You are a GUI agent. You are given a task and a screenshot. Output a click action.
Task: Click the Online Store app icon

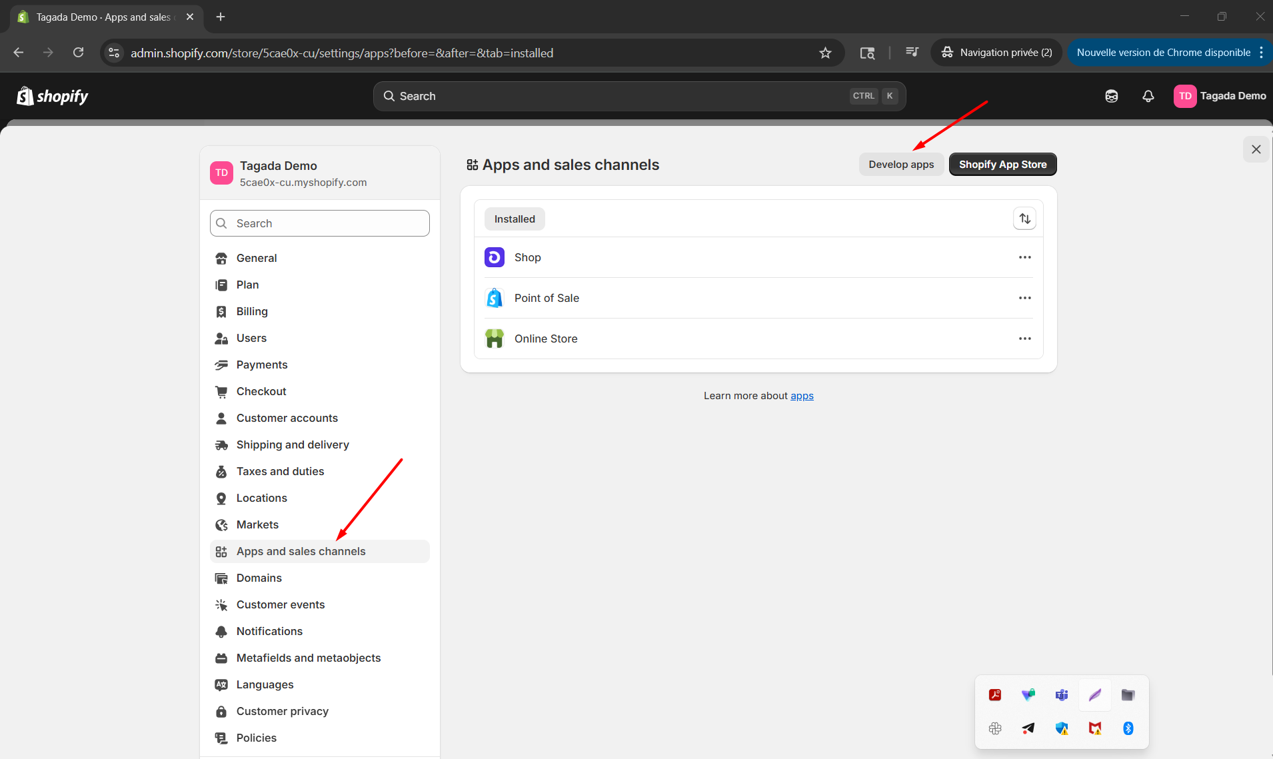coord(495,339)
